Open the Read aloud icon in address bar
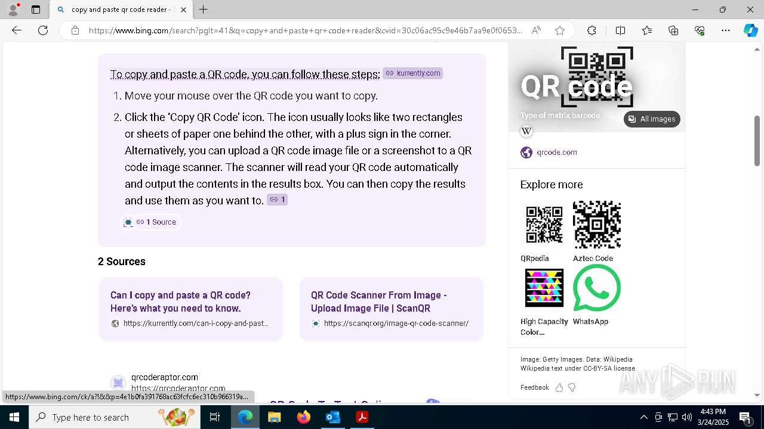Viewport: 764px width, 429px height. 536,30
